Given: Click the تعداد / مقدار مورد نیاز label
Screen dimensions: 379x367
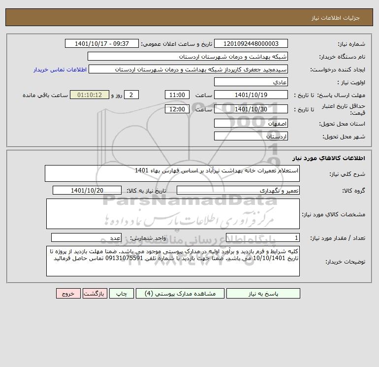Looking at the screenshot, I should coord(338,238).
